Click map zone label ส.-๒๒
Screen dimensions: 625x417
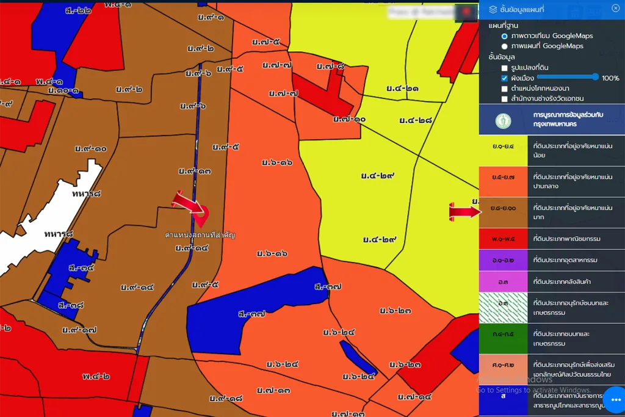78,11
